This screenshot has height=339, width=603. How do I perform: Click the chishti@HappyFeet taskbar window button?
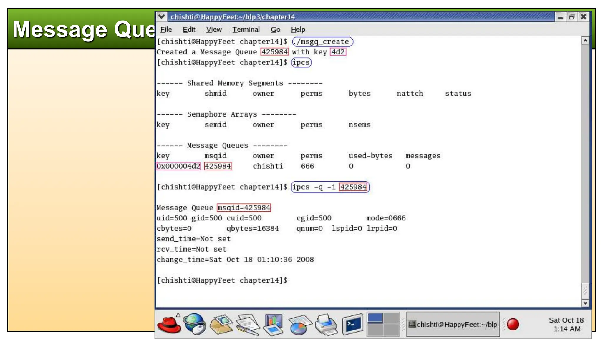tap(453, 324)
